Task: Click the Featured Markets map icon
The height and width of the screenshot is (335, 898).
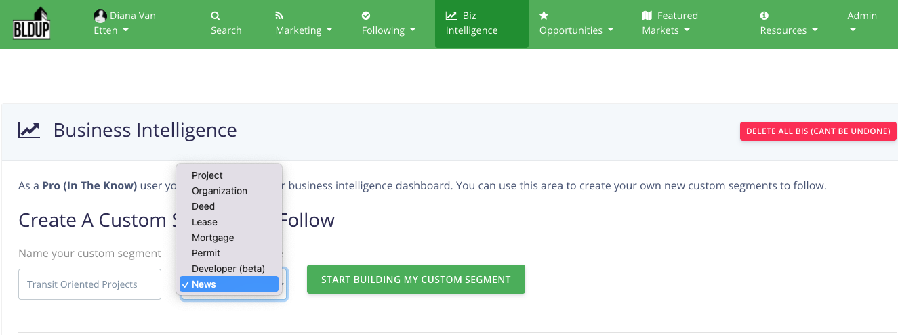Action: pos(647,16)
